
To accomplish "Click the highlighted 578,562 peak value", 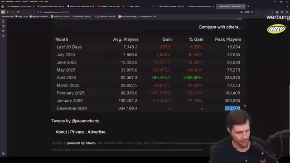I will pos(232,108).
